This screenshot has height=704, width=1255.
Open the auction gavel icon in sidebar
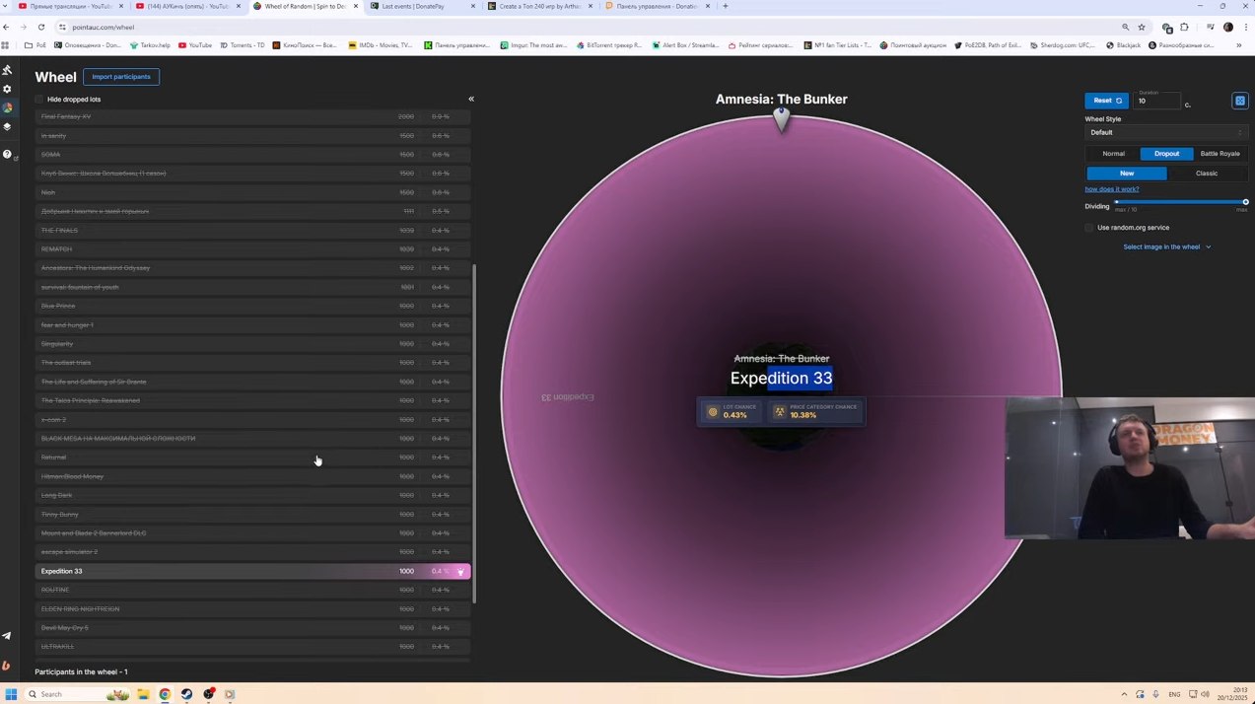coord(7,70)
